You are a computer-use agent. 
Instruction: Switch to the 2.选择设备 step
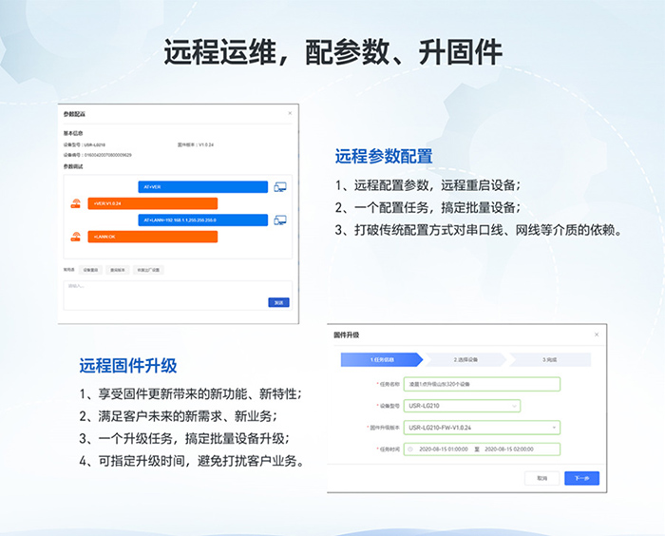[464, 360]
